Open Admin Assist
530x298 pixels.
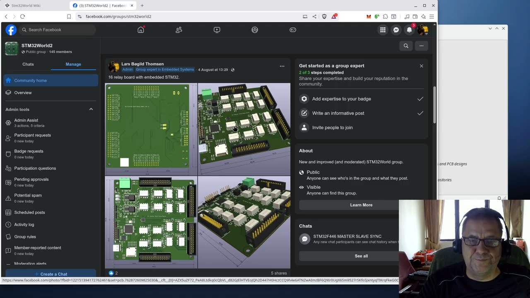coord(51,123)
